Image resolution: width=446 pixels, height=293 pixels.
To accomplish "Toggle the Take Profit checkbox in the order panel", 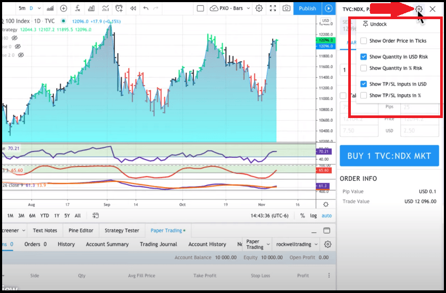I will coord(343,96).
